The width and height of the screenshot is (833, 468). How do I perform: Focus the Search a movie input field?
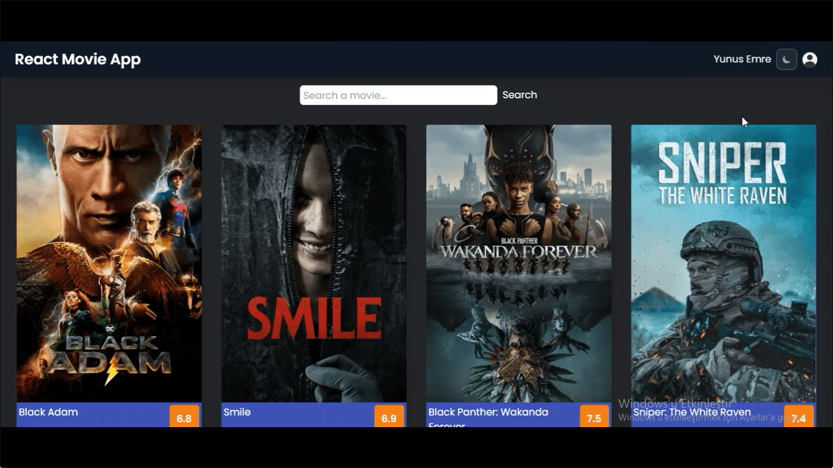click(x=398, y=95)
